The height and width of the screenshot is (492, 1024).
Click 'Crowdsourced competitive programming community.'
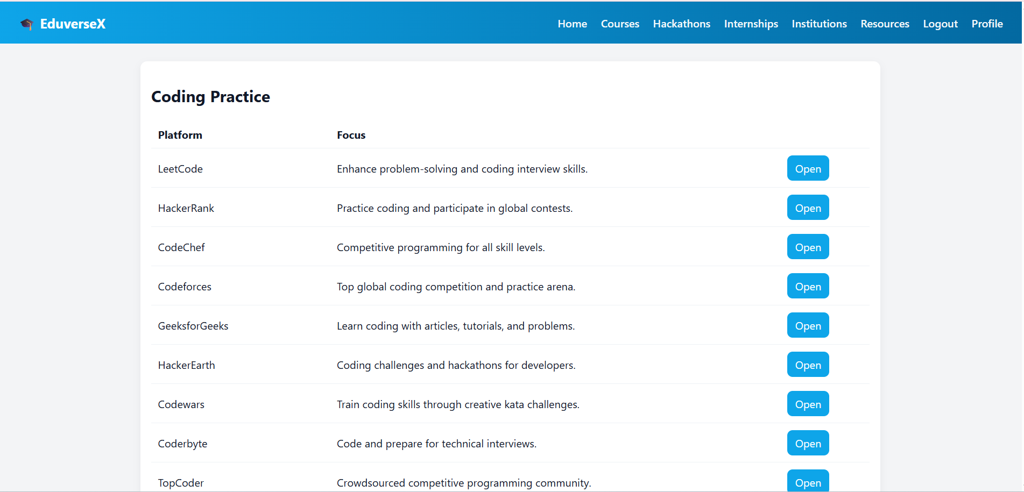(x=464, y=483)
